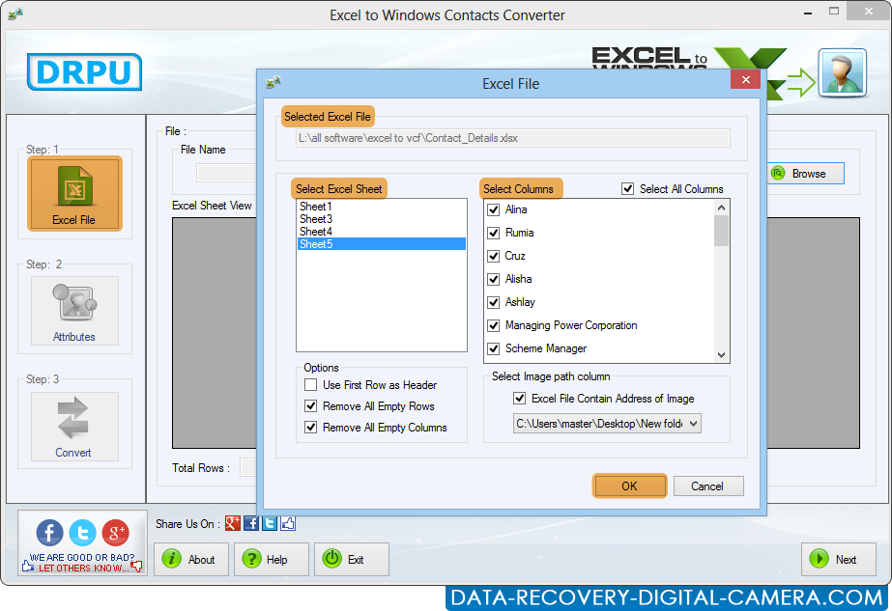The width and height of the screenshot is (892, 611).
Task: Click the contact avatar icon in header
Action: point(843,72)
